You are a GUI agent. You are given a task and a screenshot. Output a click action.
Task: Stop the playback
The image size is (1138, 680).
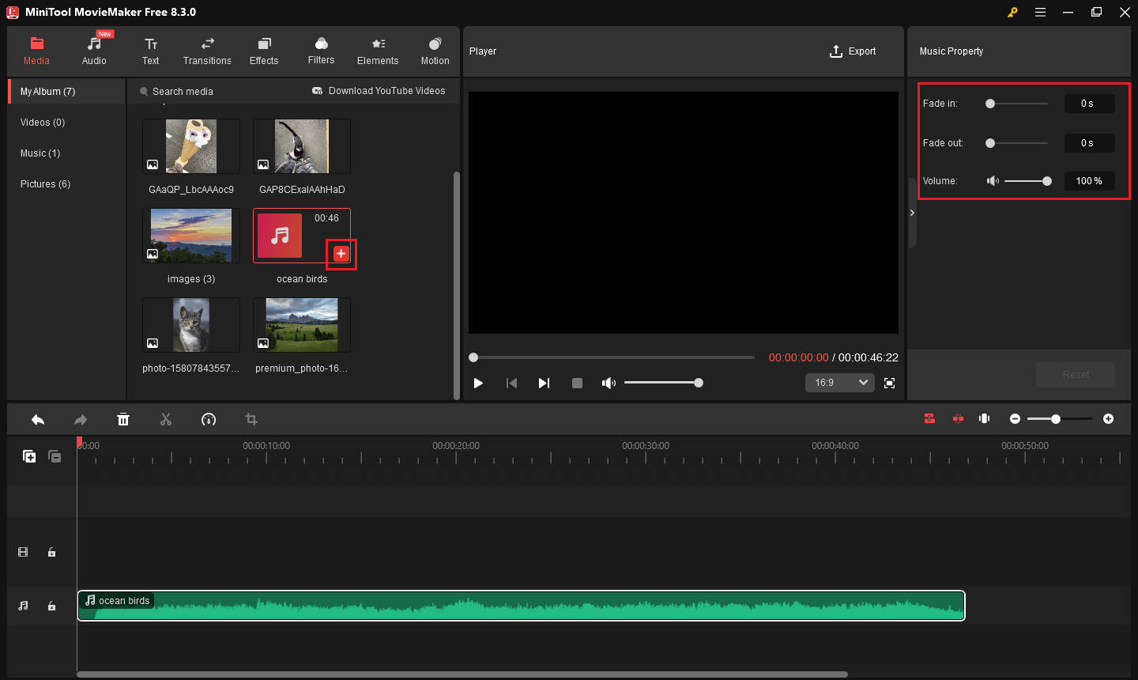point(577,383)
